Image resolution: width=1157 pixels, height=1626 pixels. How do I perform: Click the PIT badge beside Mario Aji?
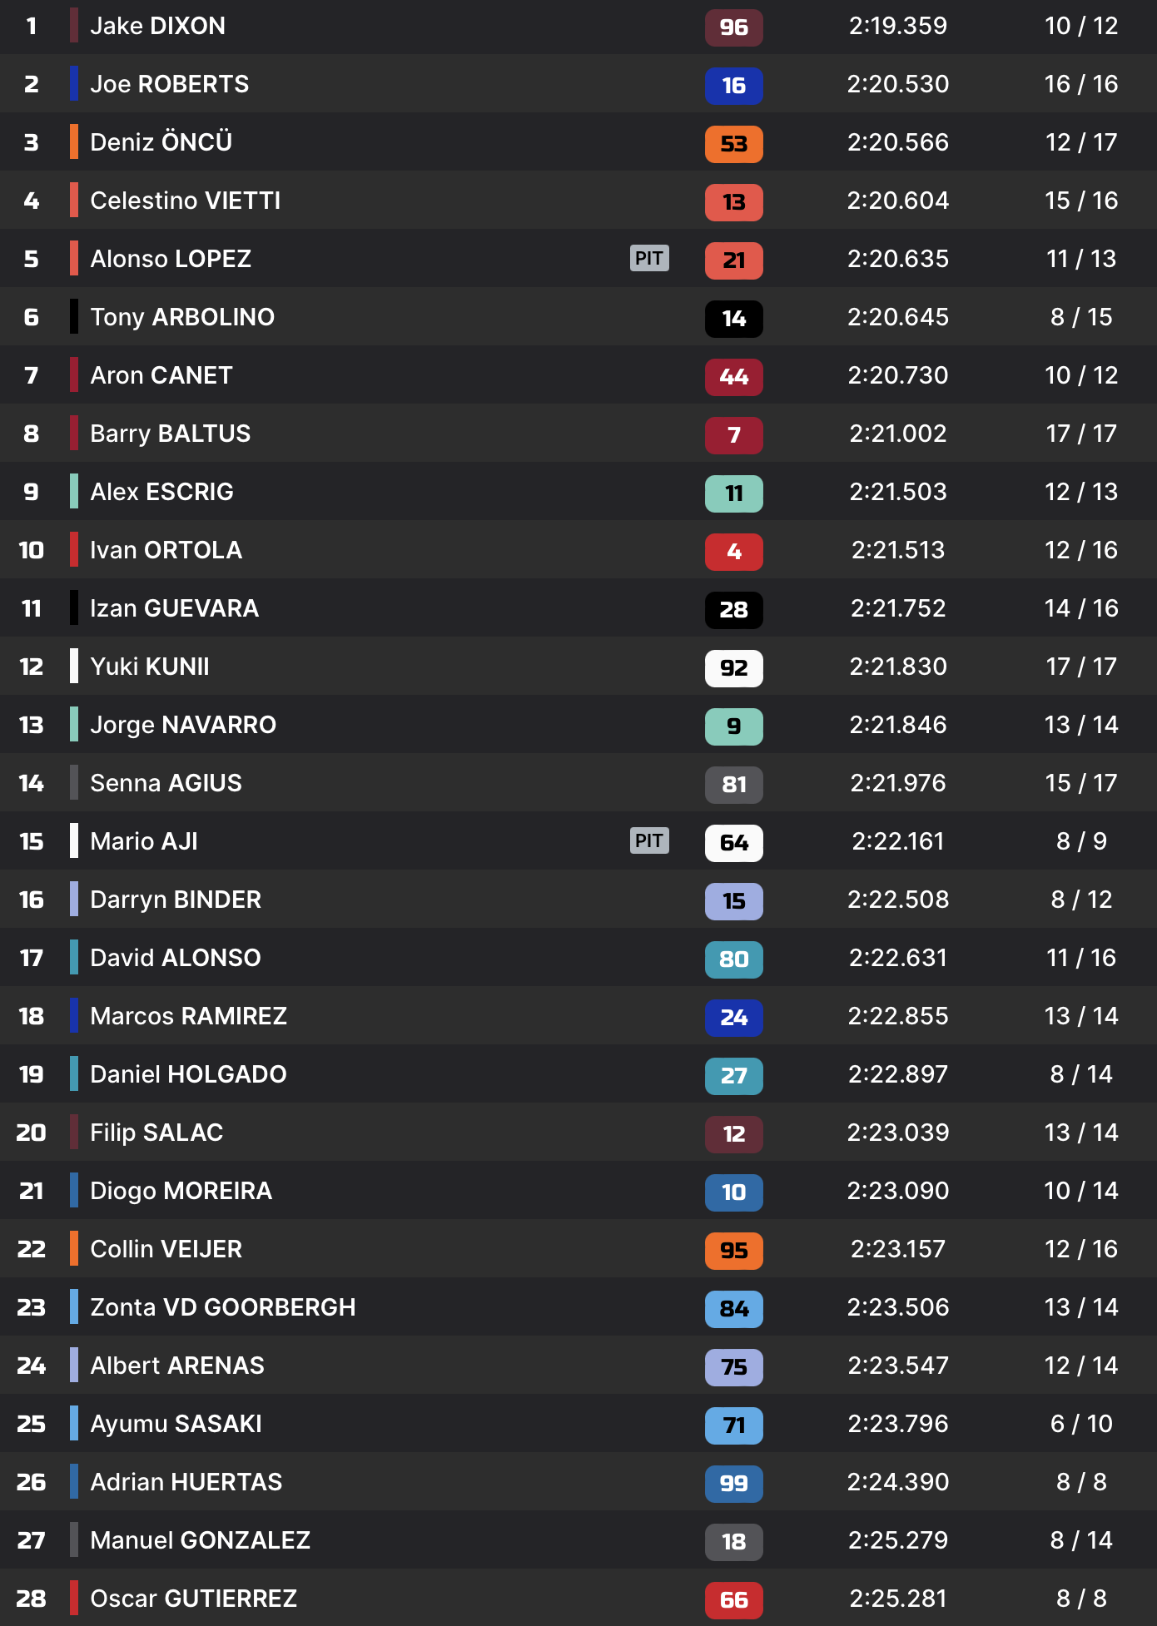649,840
